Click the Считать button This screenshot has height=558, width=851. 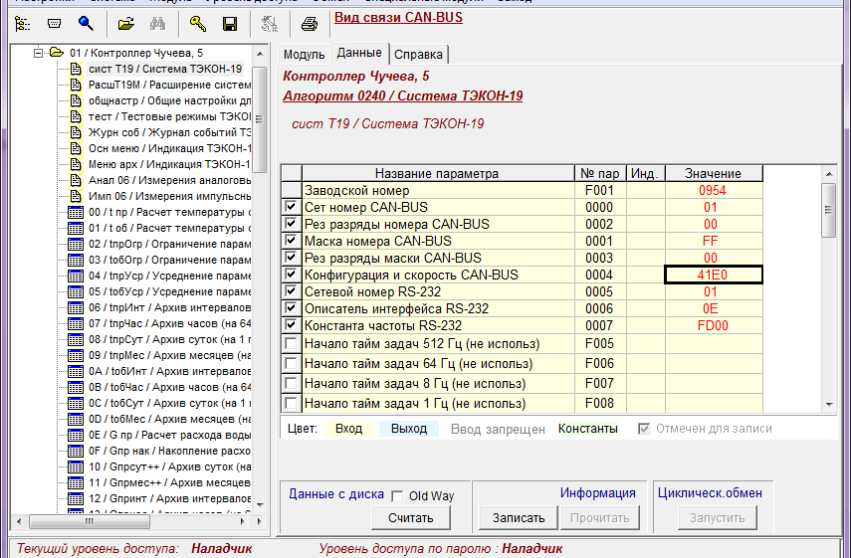pyautogui.click(x=411, y=518)
